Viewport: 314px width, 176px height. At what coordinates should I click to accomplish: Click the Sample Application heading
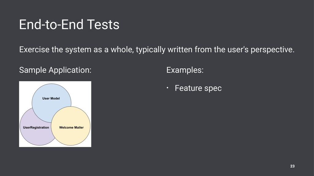pyautogui.click(x=55, y=70)
